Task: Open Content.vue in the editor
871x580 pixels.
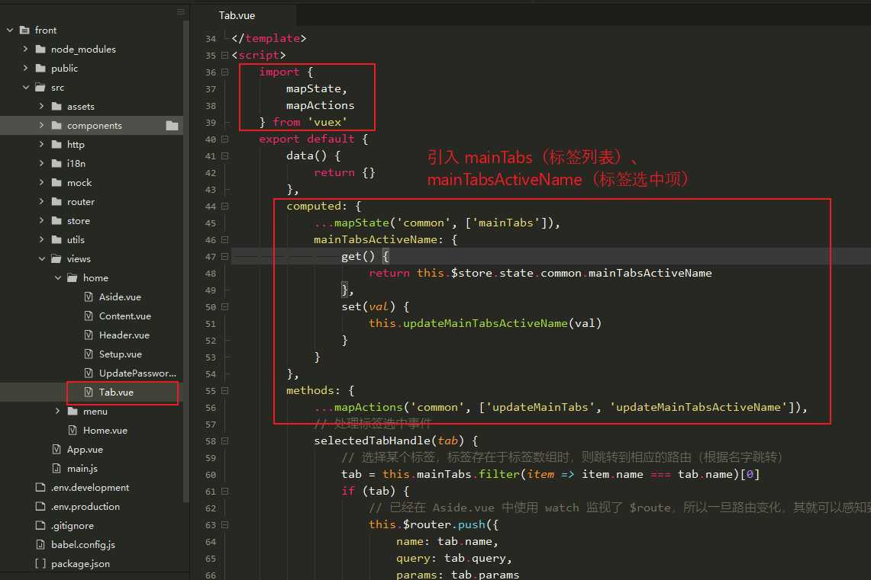Action: [125, 316]
